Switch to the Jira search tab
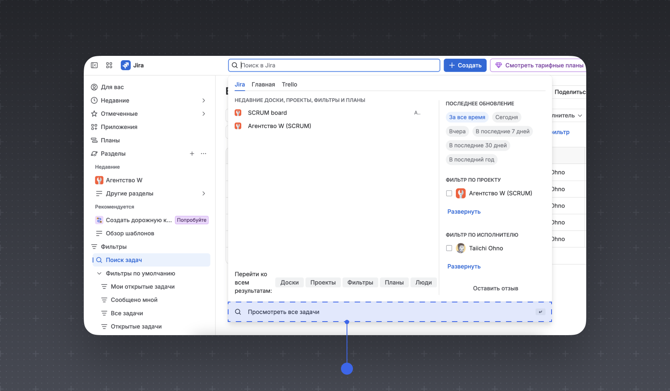Viewport: 670px width, 391px height. 240,85
